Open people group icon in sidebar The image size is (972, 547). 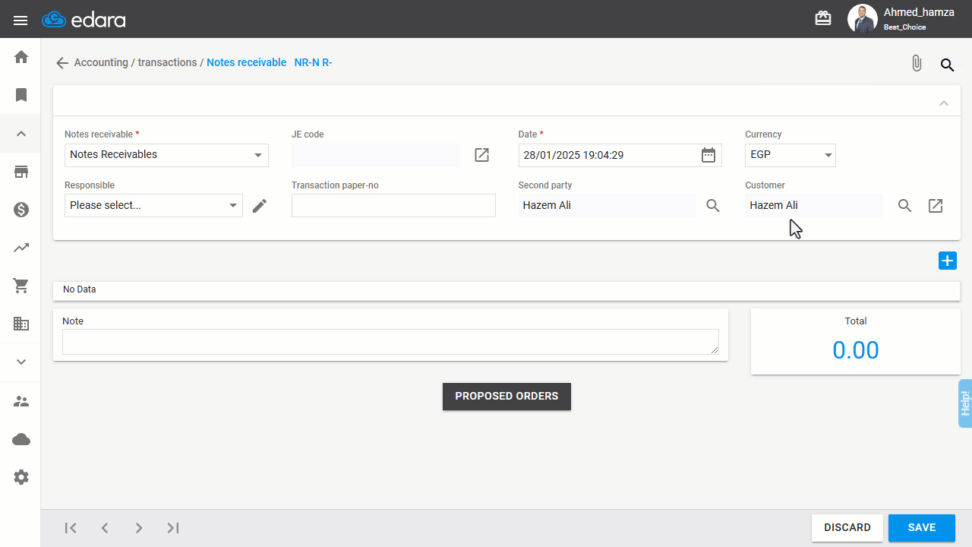click(x=21, y=401)
